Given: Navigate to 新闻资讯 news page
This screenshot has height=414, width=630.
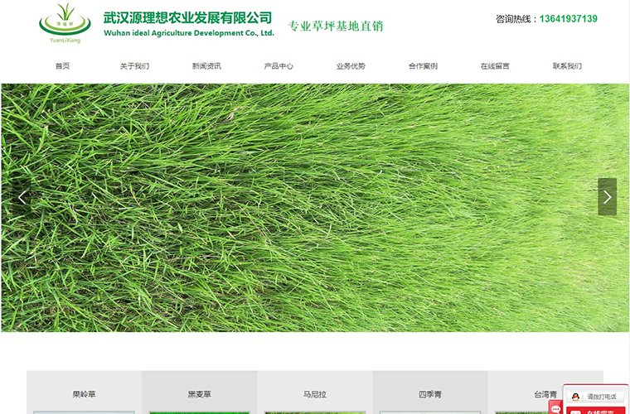Looking at the screenshot, I should (x=206, y=66).
